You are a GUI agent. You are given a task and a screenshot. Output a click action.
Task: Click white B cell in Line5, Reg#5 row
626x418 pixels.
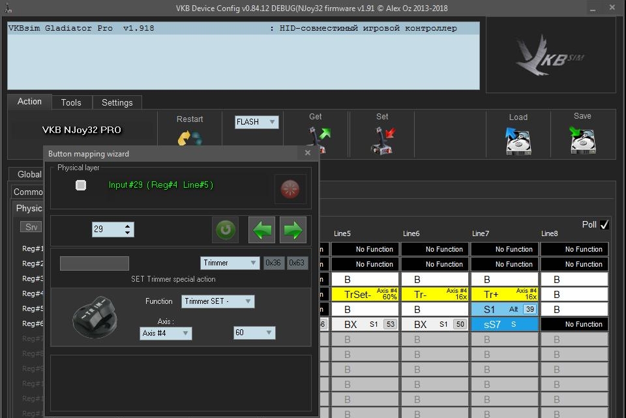pos(365,309)
